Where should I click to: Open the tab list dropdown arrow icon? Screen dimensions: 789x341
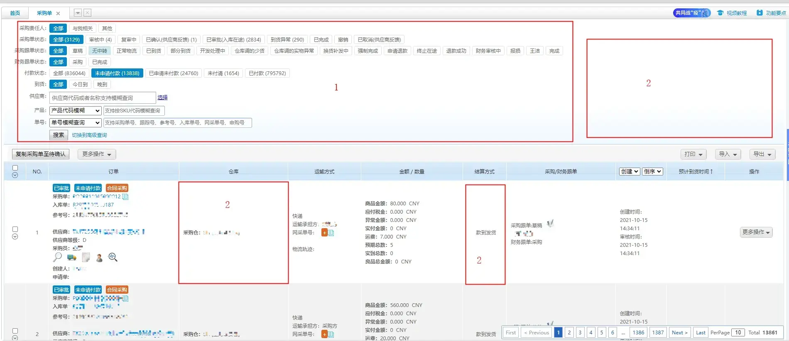coord(78,13)
